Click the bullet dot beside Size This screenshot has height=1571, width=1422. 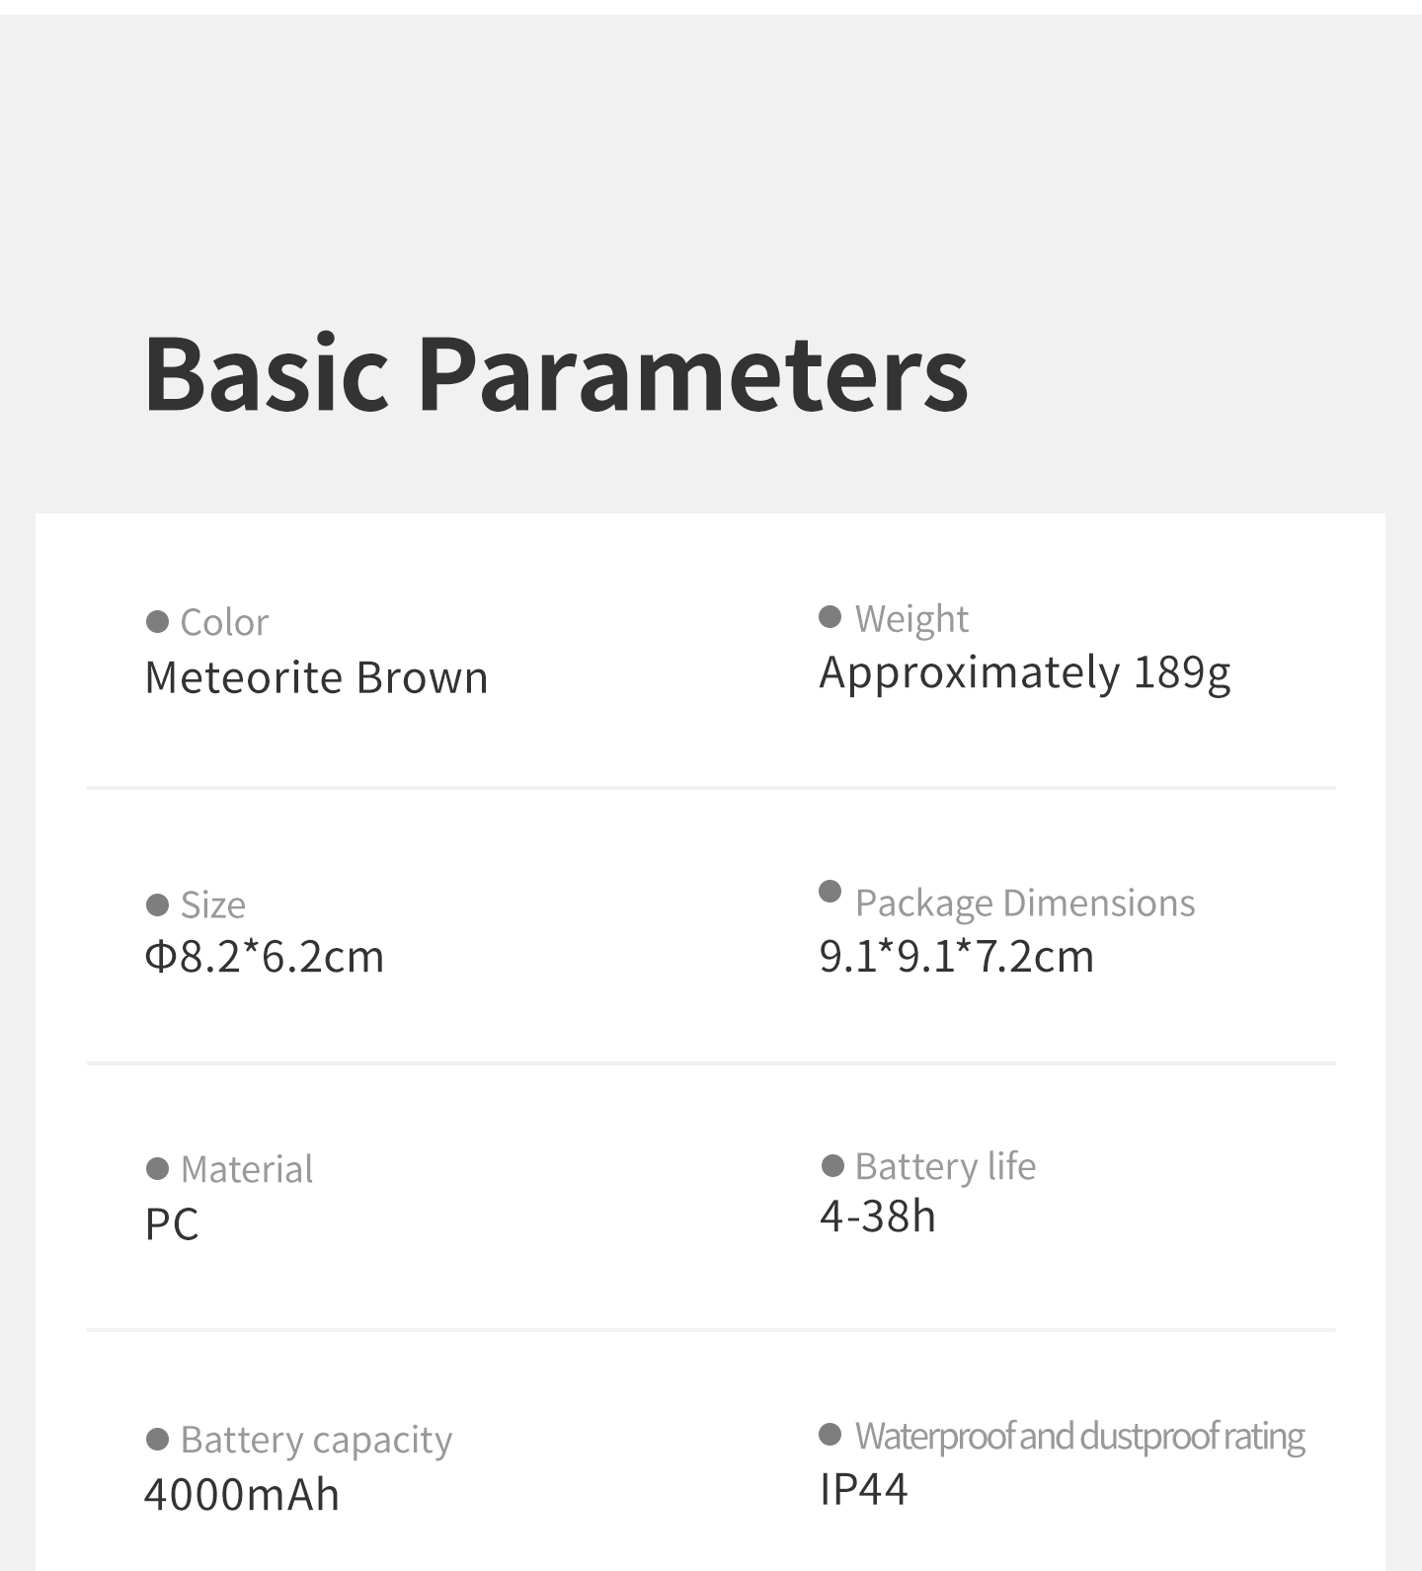coord(157,904)
